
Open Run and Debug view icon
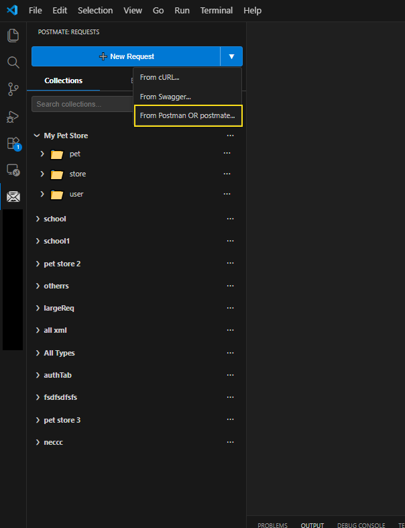[13, 117]
